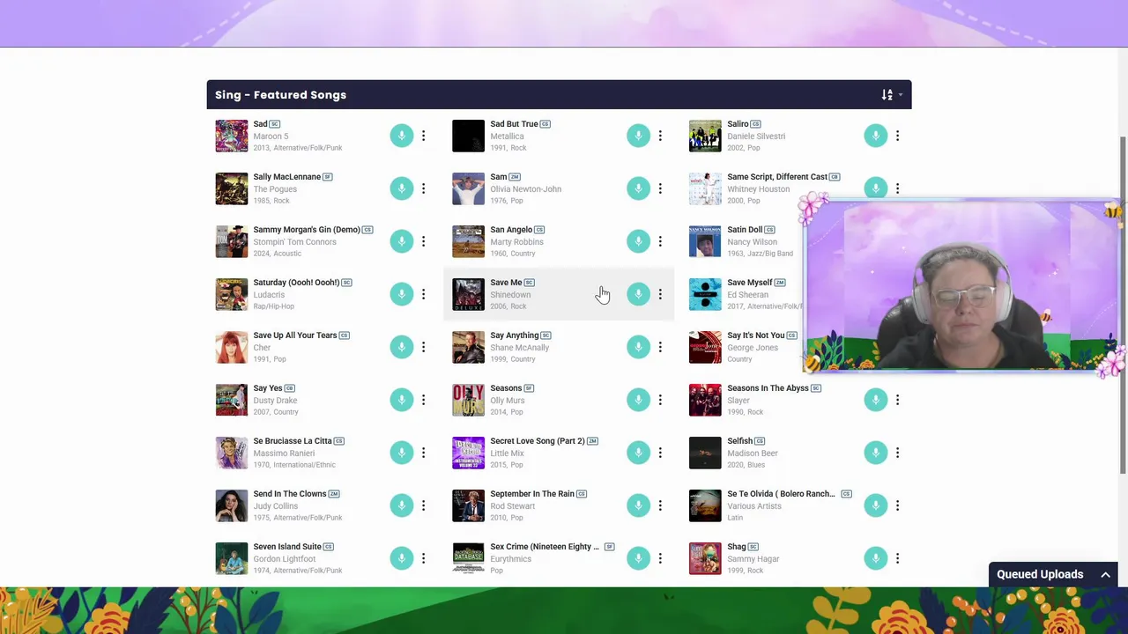
Task: Sing Seasons by Olly Murs
Action: point(638,400)
